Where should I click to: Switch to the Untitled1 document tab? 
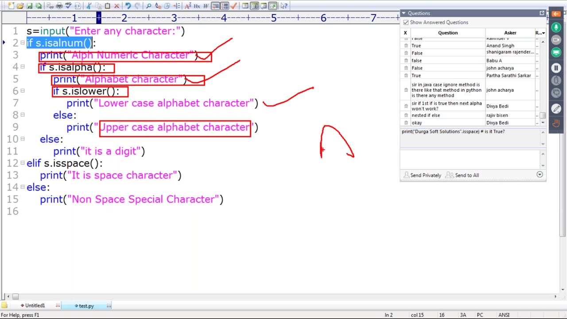(x=35, y=306)
